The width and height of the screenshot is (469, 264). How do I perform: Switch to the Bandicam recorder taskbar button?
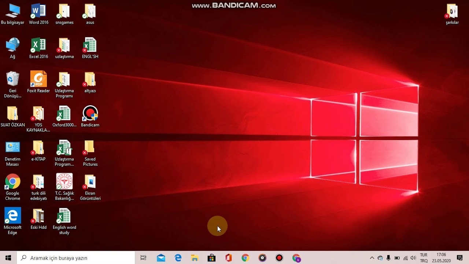point(279,258)
